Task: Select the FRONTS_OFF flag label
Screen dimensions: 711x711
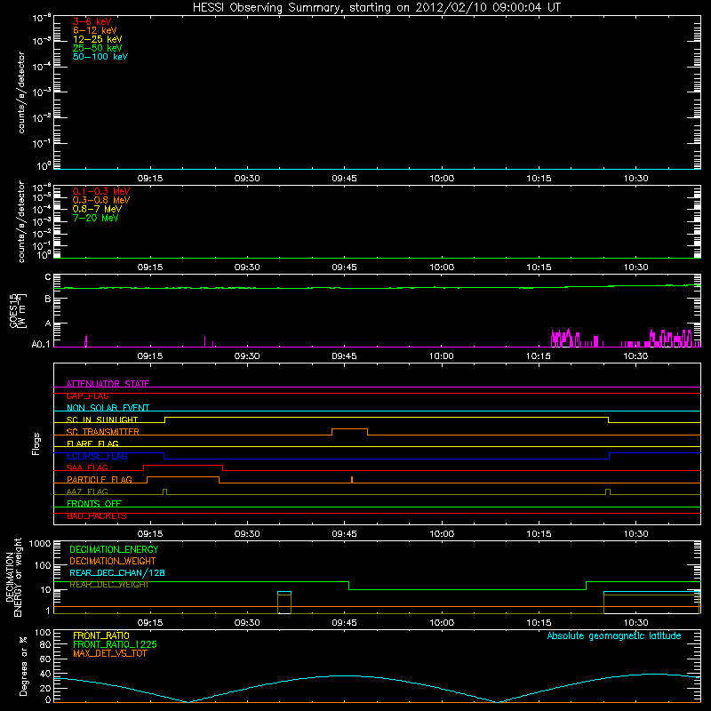Action: pyautogui.click(x=94, y=504)
